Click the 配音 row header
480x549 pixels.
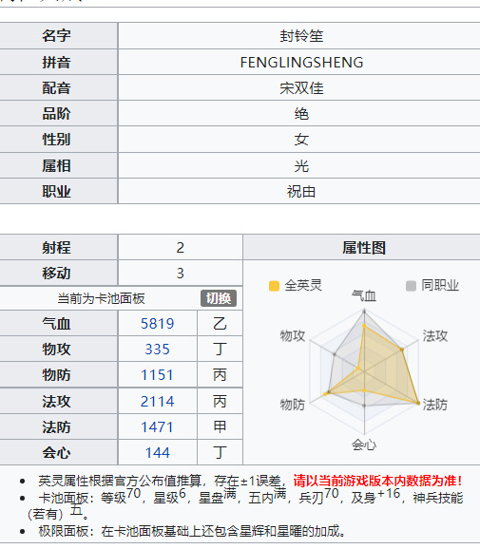tap(59, 87)
